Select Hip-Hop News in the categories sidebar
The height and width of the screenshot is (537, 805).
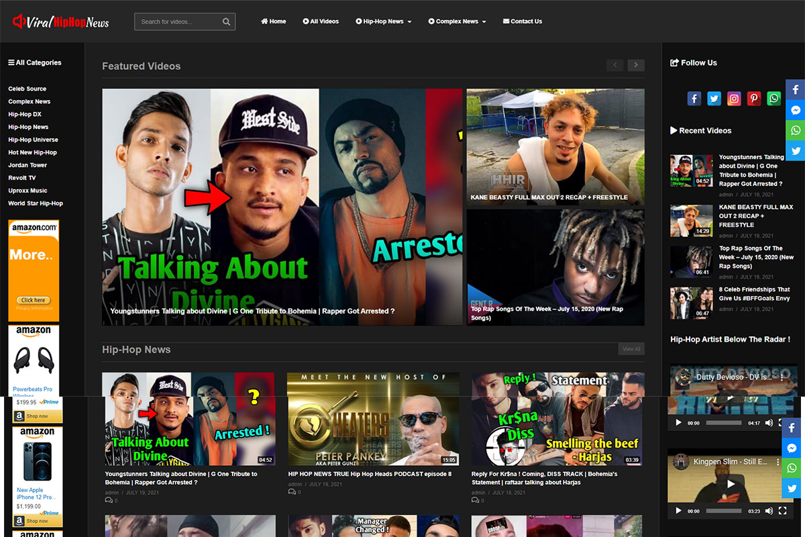point(28,127)
